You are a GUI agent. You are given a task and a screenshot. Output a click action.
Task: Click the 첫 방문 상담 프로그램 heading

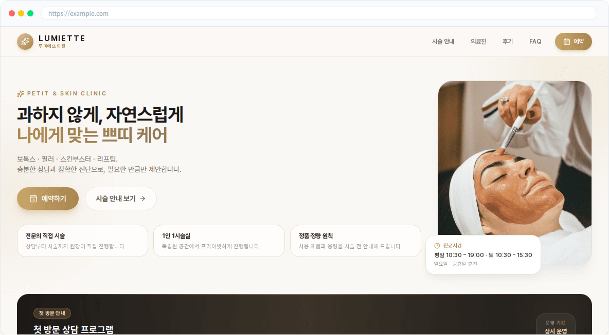coord(74,329)
